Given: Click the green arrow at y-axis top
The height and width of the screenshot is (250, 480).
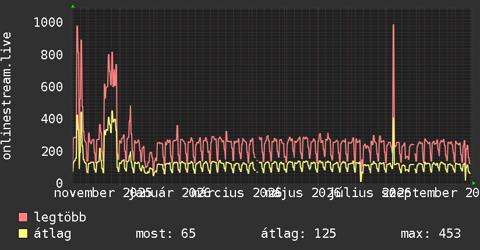Looking at the screenshot, I should pyautogui.click(x=73, y=6).
